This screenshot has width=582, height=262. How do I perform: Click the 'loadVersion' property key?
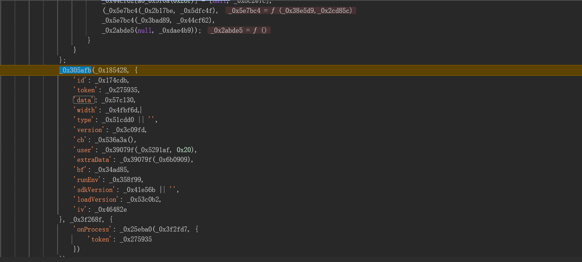(96, 200)
